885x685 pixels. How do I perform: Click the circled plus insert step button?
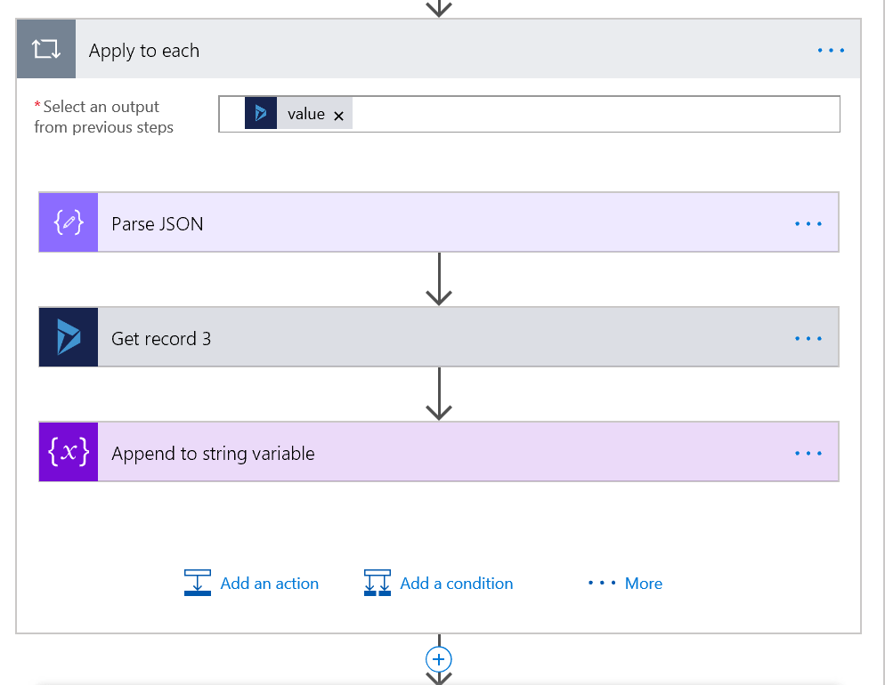(439, 659)
